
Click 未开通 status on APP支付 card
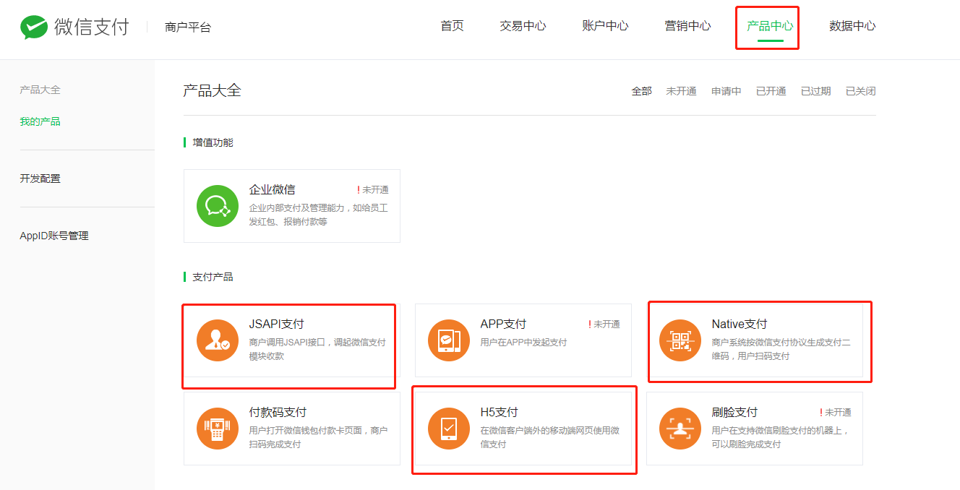coord(607,324)
